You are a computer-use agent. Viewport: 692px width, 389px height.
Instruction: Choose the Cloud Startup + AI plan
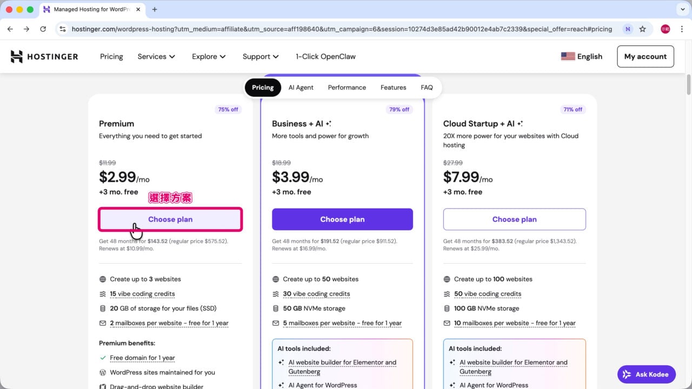[x=514, y=219]
